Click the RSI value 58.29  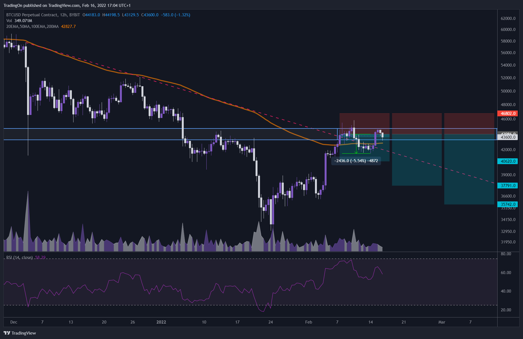point(40,257)
